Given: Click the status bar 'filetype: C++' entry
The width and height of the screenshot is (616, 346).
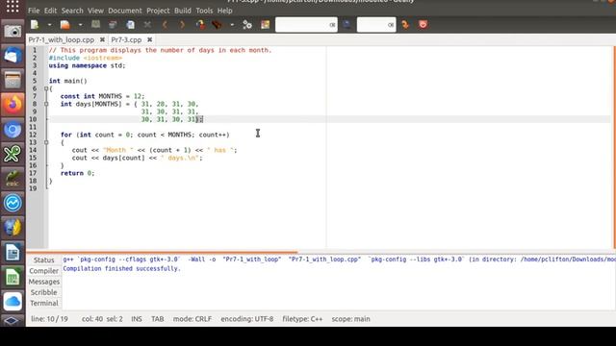Looking at the screenshot, I should [x=302, y=319].
